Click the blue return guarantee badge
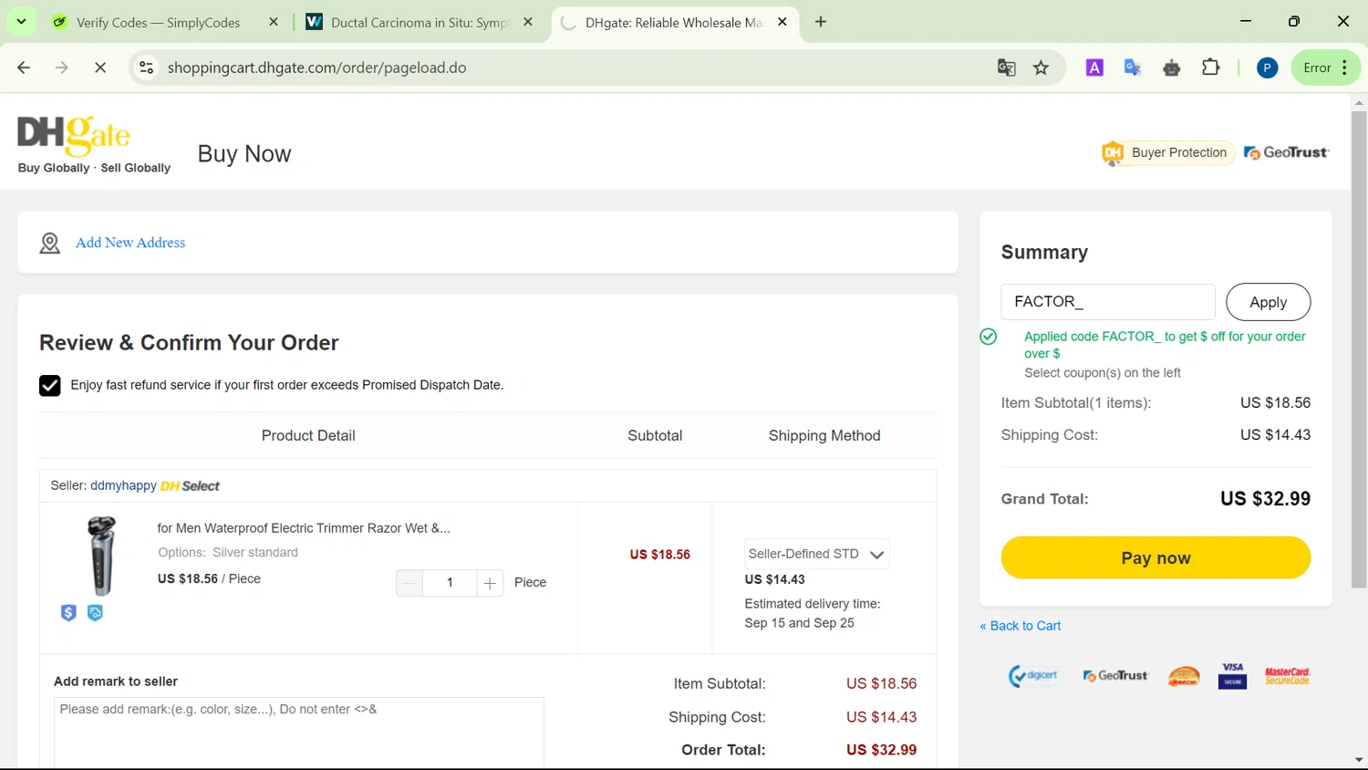The image size is (1368, 770). coord(95,613)
